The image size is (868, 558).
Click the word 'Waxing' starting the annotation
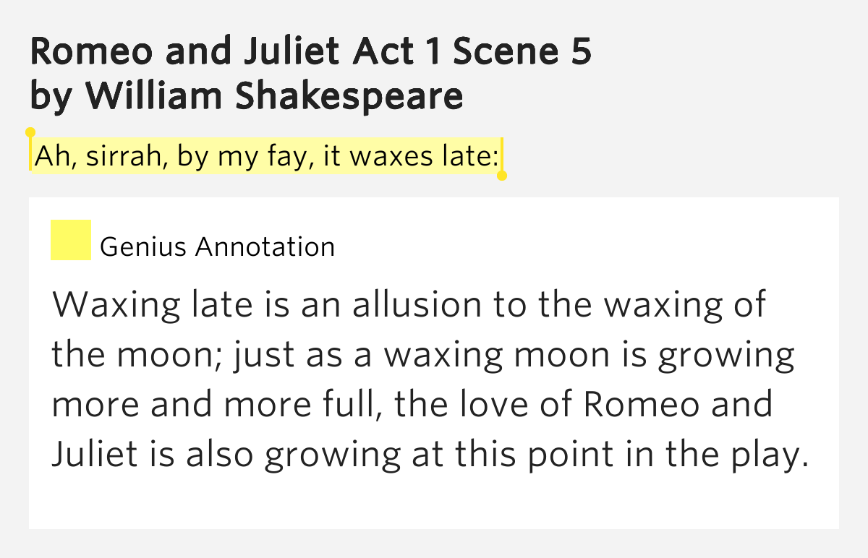[x=116, y=306]
